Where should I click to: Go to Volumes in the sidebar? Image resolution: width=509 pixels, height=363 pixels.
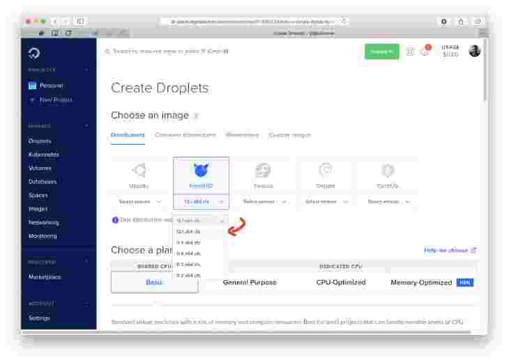pyautogui.click(x=40, y=169)
